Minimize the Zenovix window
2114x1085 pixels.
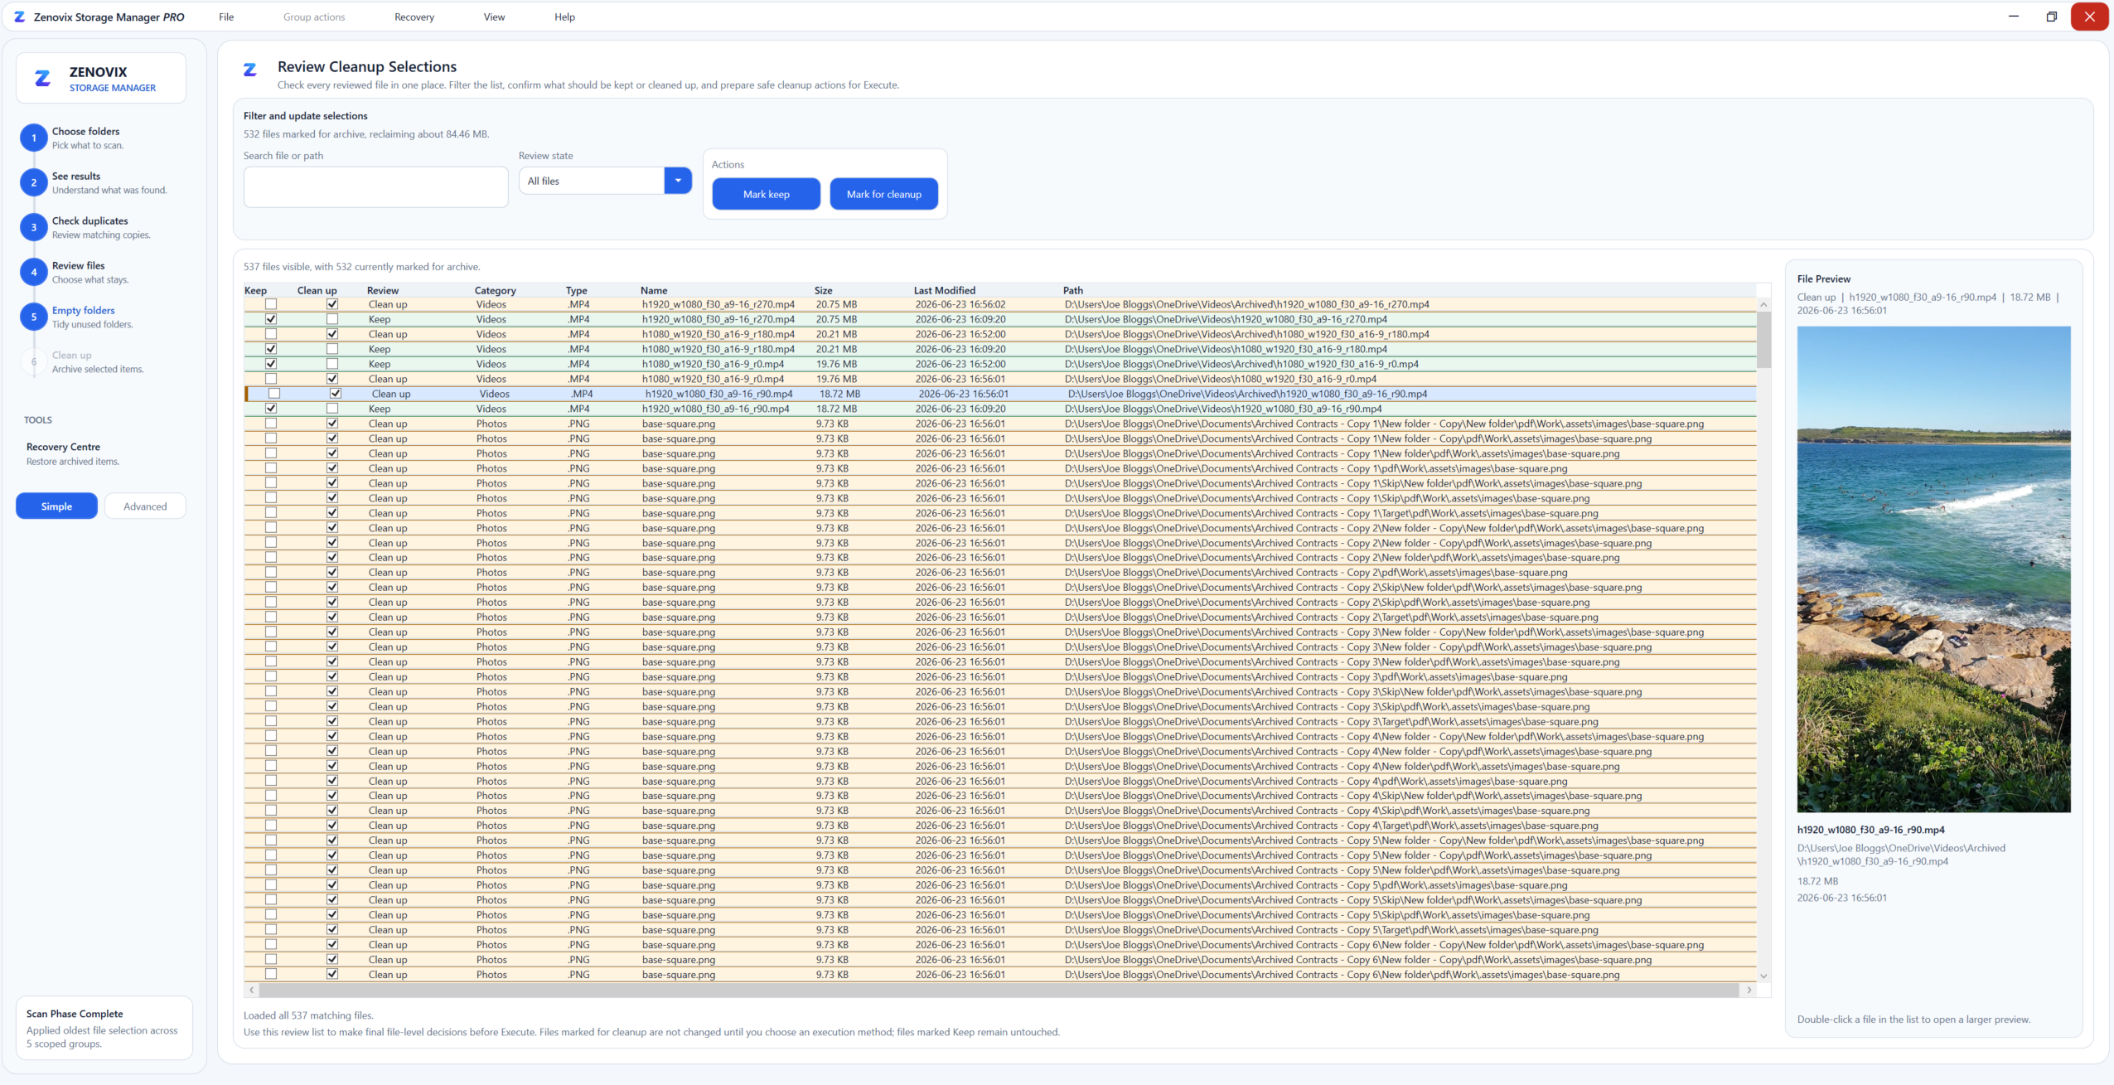(2014, 17)
